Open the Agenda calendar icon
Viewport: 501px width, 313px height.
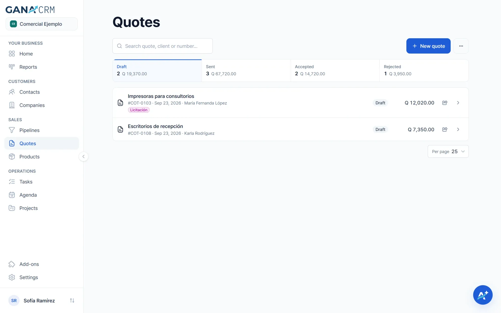(x=12, y=195)
